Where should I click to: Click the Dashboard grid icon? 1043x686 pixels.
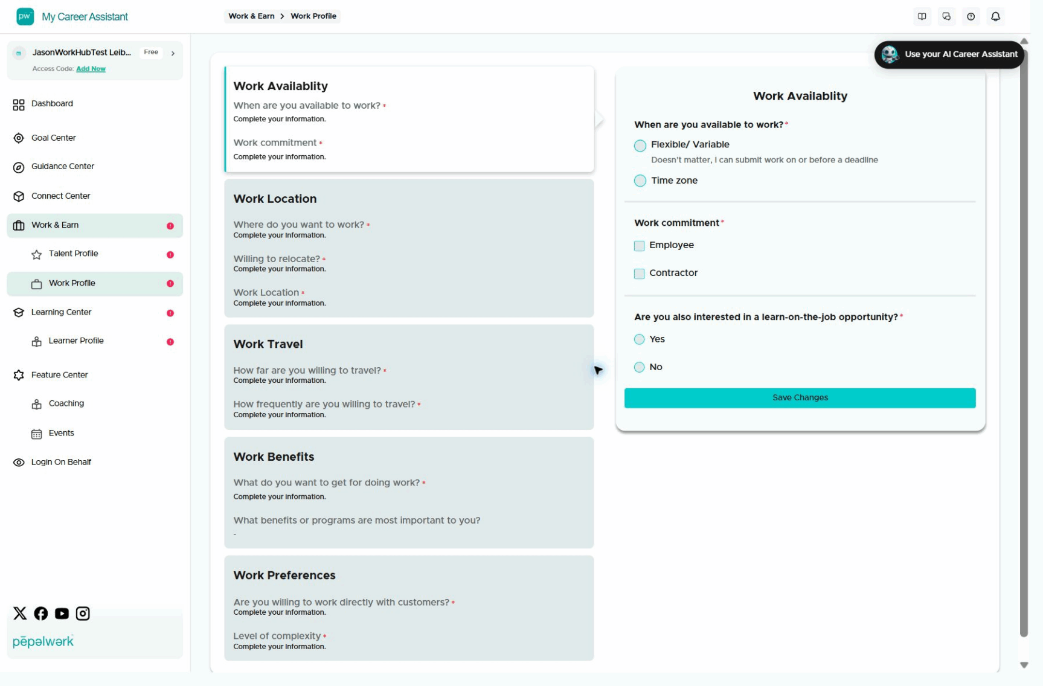pyautogui.click(x=19, y=104)
